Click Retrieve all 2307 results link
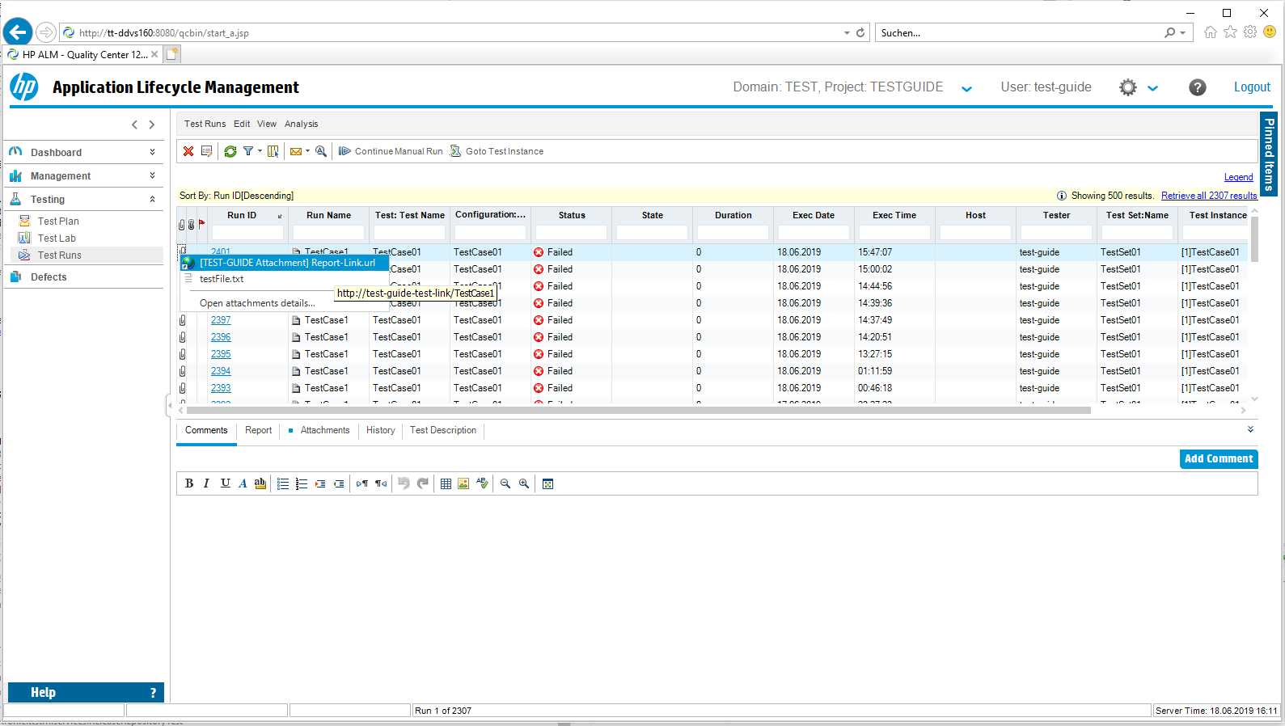This screenshot has height=726, width=1285. (1209, 196)
